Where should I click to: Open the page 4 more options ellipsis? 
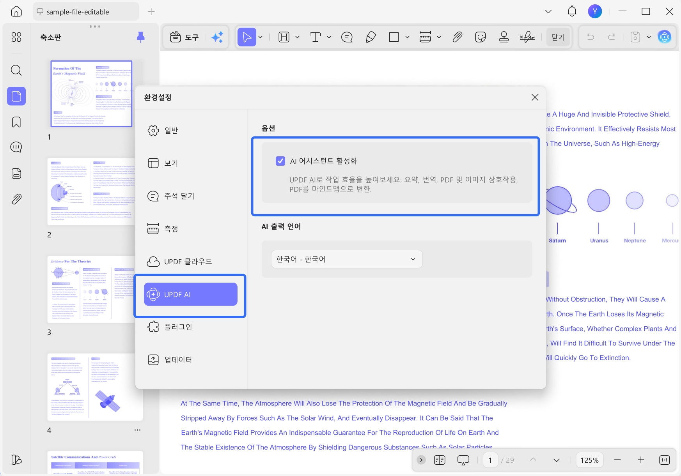click(x=137, y=430)
